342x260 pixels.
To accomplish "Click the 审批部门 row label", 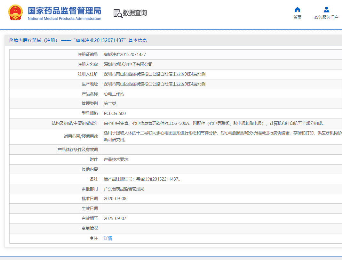I will (x=90, y=189).
